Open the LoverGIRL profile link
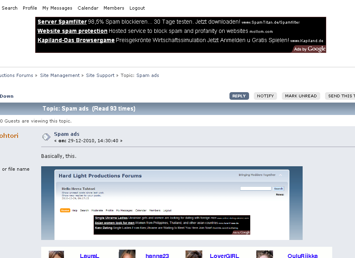355x258 pixels. 224,256
